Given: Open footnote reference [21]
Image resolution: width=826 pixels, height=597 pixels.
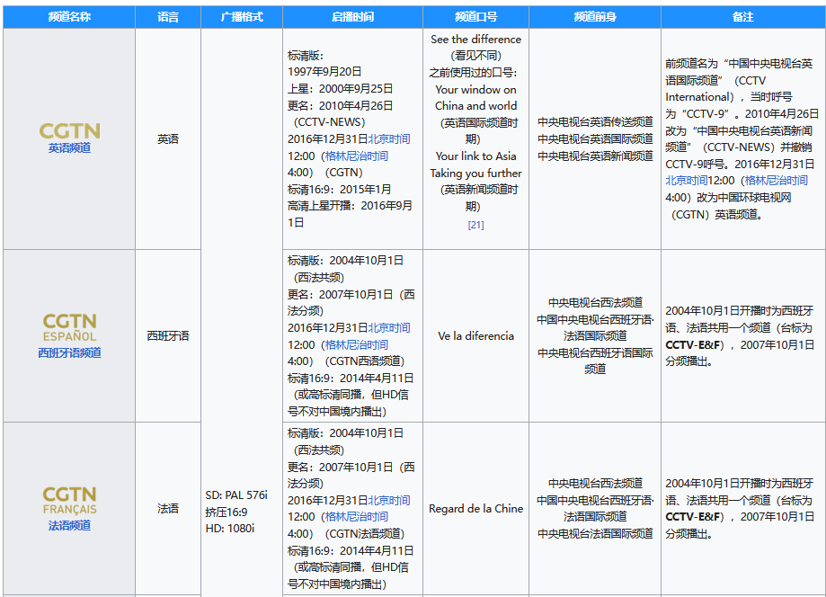Looking at the screenshot, I should (475, 225).
